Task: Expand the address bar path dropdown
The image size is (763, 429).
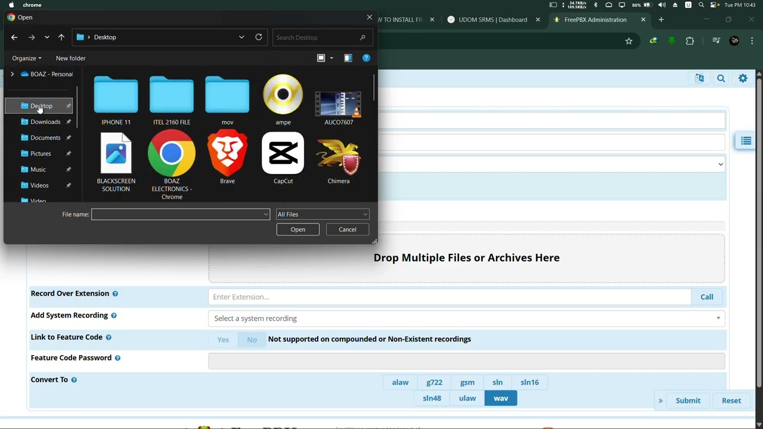Action: (241, 37)
